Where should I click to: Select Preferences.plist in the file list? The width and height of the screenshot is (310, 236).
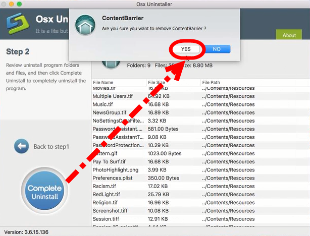[113, 178]
